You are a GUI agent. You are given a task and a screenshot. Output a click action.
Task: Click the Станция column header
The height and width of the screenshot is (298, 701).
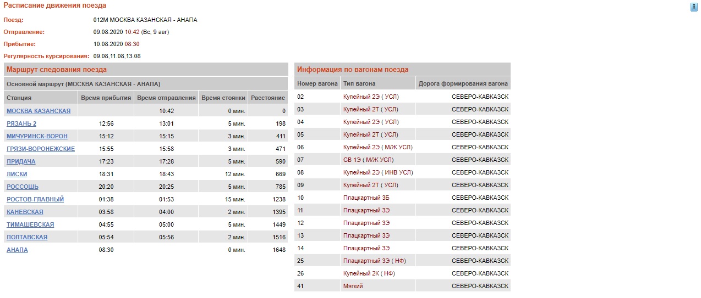[x=19, y=98]
